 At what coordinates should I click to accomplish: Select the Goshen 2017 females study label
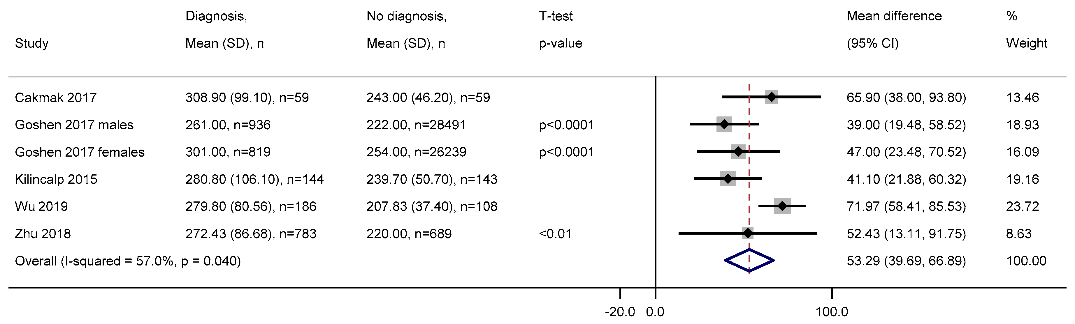(x=80, y=152)
